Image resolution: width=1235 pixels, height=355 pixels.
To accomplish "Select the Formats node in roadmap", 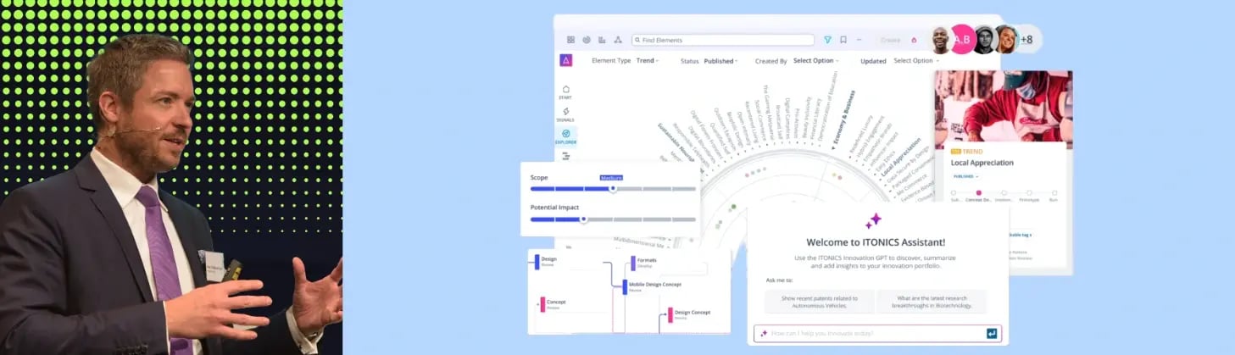I will [646, 263].
